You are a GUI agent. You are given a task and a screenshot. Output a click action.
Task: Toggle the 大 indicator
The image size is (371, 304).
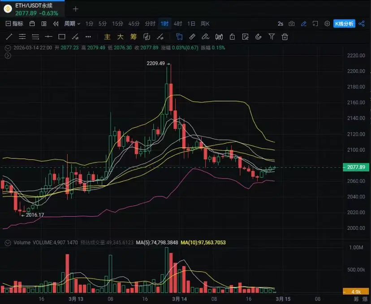[x=120, y=37]
